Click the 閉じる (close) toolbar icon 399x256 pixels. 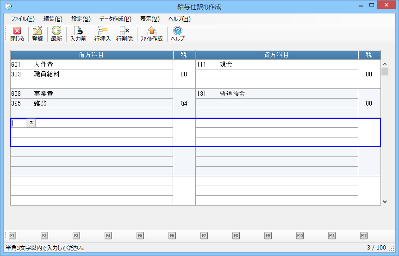17,34
